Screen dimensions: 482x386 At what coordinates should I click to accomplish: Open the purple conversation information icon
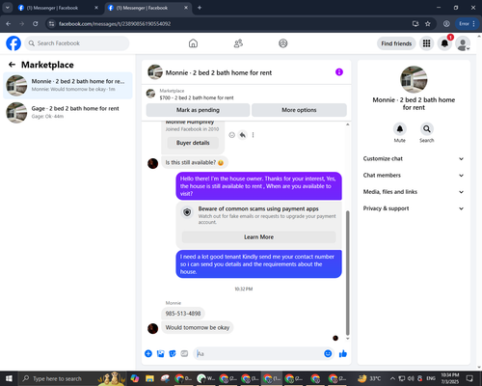click(339, 72)
